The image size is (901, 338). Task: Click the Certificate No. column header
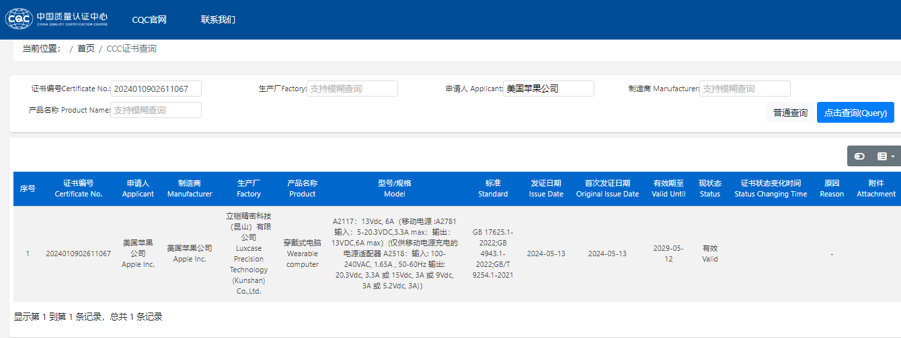tap(79, 188)
